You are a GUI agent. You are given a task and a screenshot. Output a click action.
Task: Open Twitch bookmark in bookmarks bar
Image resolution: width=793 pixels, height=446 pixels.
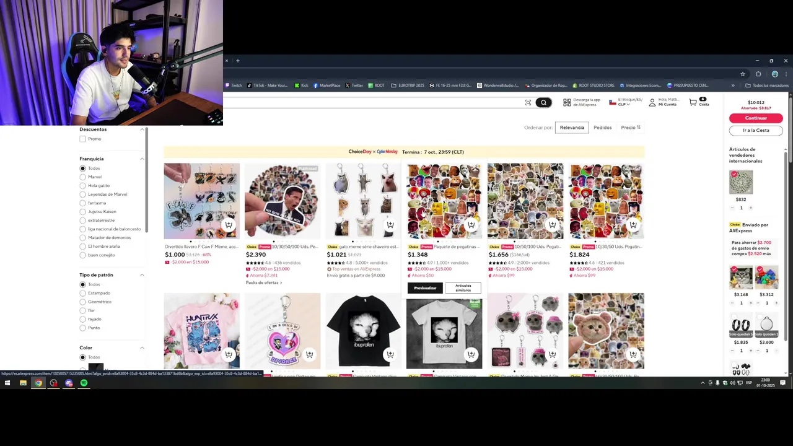tap(234, 85)
